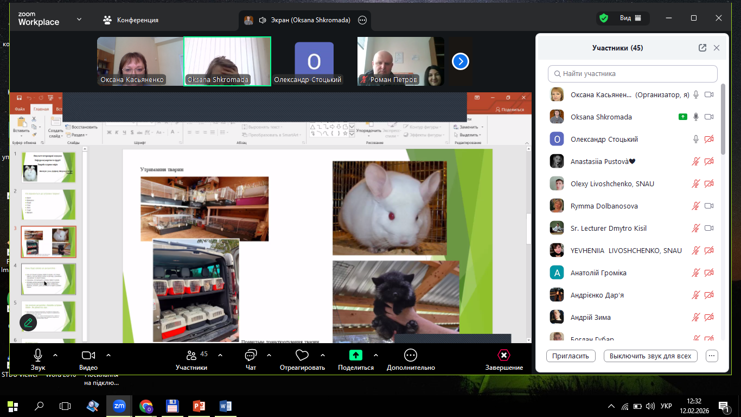741x417 pixels.
Task: Click the green encryption shield icon
Action: [604, 18]
